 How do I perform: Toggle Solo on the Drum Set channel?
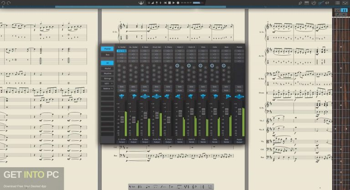[156, 87]
